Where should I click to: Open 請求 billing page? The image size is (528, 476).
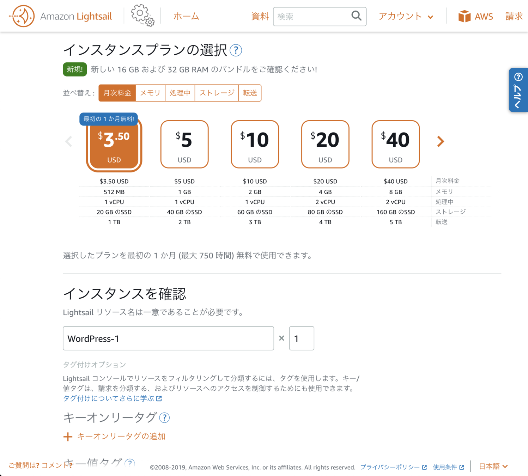pyautogui.click(x=514, y=16)
